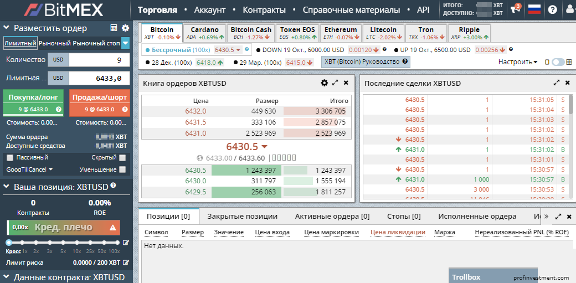
Task: Close the order book panel
Action: (x=346, y=83)
